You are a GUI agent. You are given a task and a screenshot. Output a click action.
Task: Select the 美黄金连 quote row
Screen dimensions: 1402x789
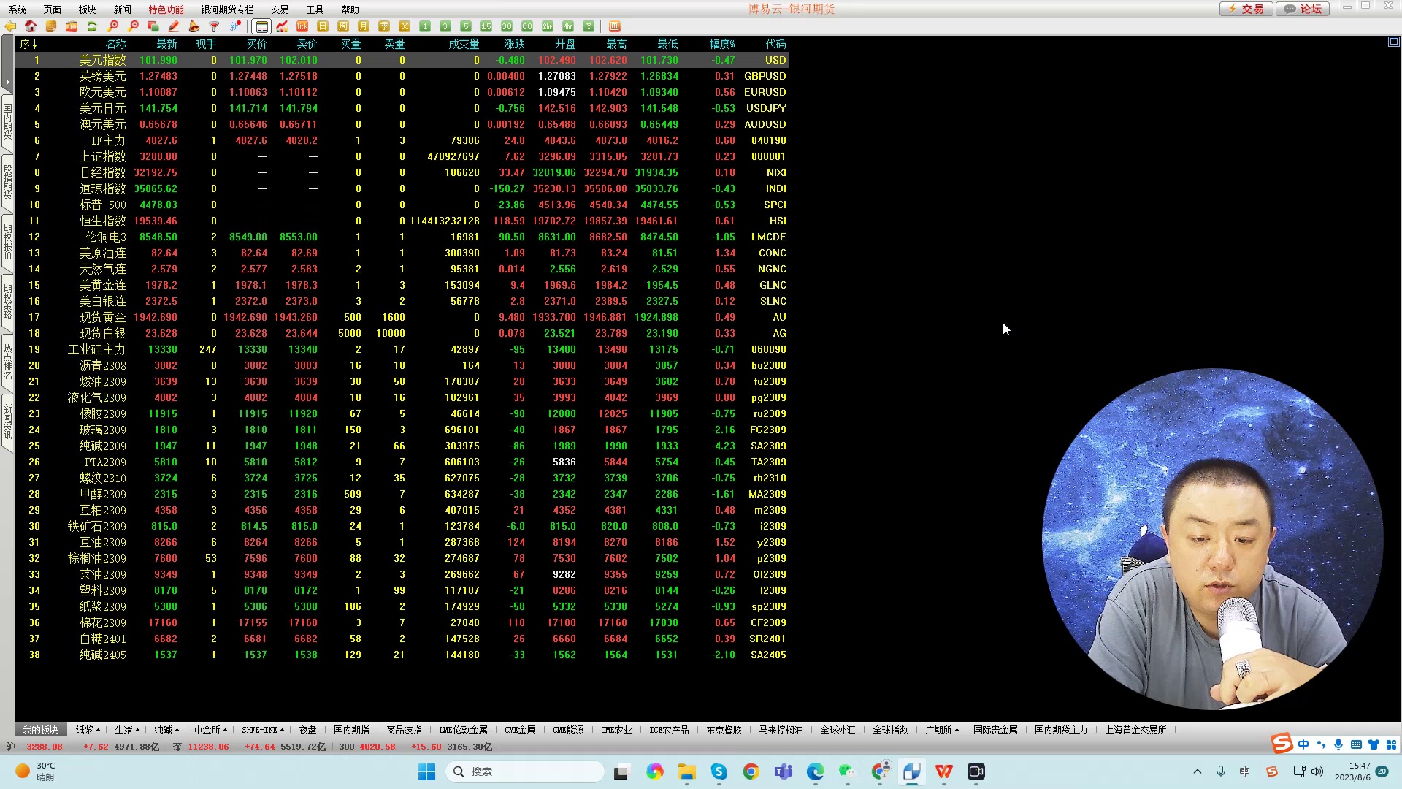(x=102, y=285)
